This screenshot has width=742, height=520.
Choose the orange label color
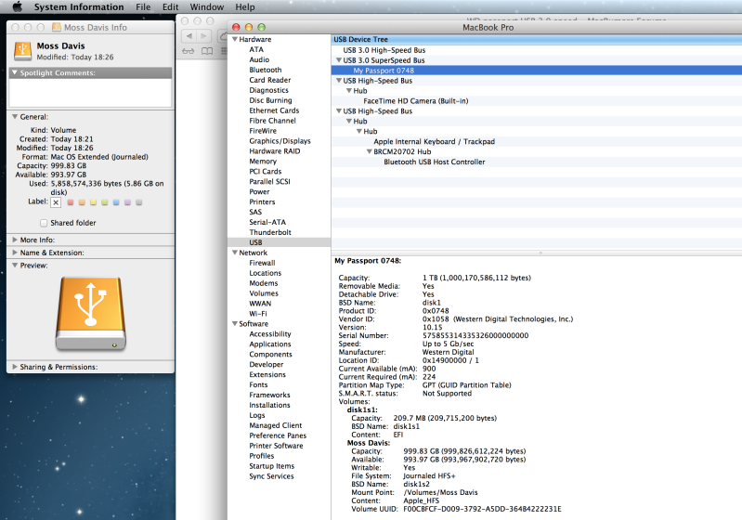pos(82,202)
